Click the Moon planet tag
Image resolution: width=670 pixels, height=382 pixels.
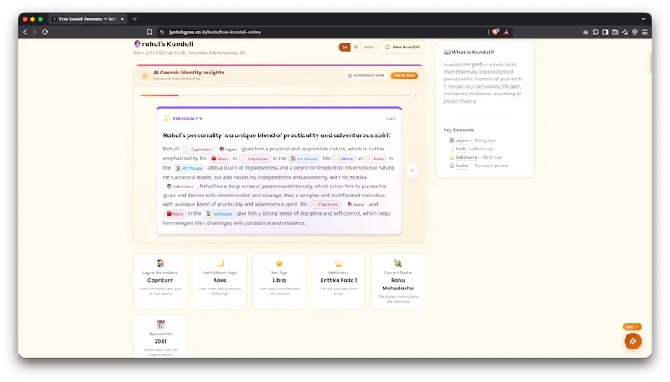(344, 159)
